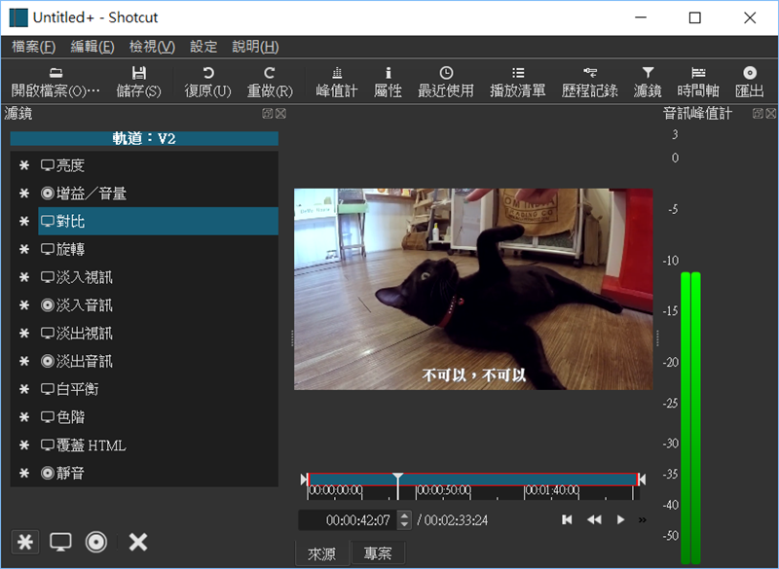Open the 峰值計 peak meter panel
The width and height of the screenshot is (779, 569).
(337, 73)
